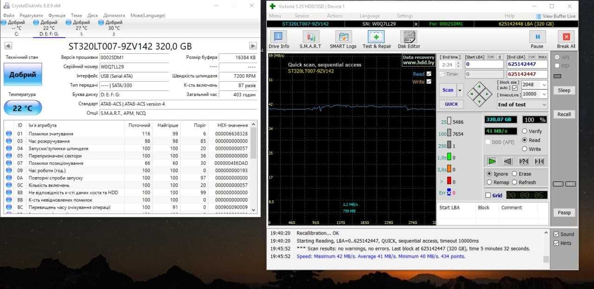Toggle the Hints checkbox
The width and height of the screenshot is (594, 289).
coord(556,243)
